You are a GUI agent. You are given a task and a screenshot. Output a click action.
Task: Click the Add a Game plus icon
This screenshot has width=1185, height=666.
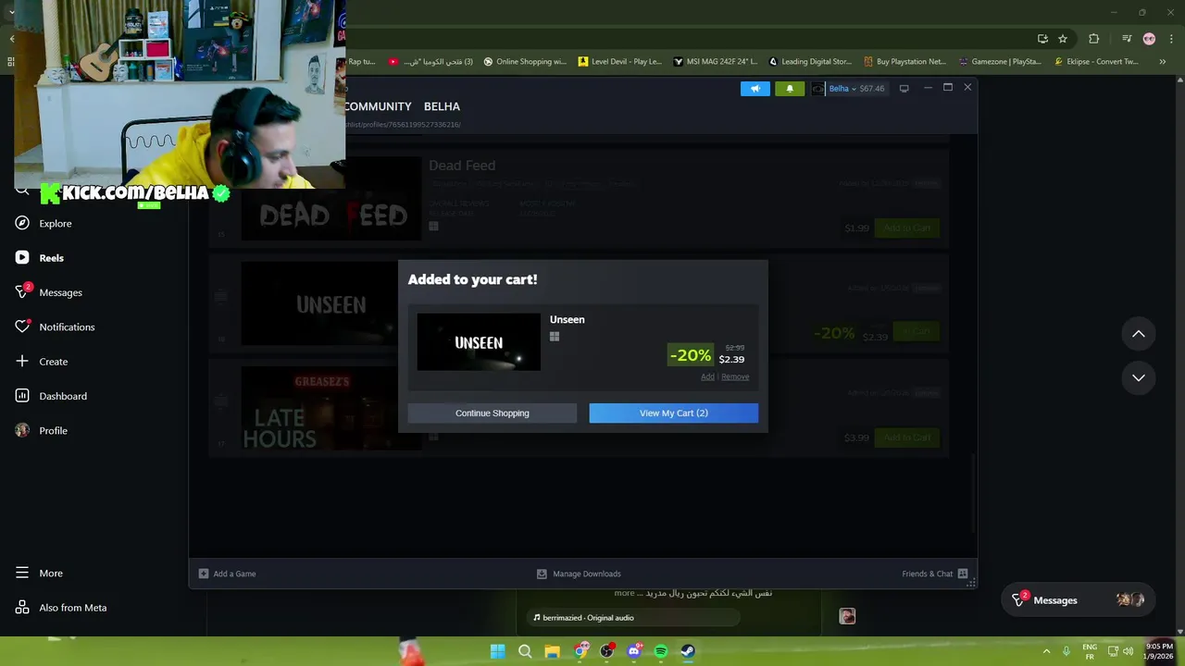(204, 573)
